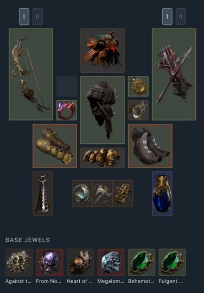204x293 pixels.
Task: Switch right weapon set to II
Action: click(181, 16)
